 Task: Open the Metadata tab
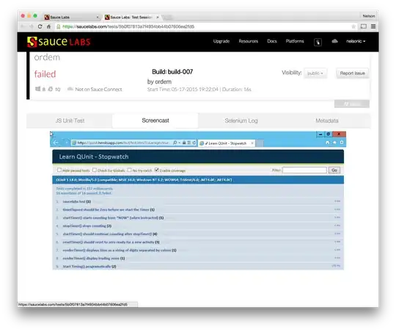[327, 120]
